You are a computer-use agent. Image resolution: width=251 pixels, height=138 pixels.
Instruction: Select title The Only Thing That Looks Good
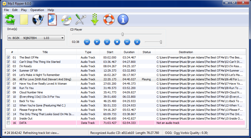(47, 114)
